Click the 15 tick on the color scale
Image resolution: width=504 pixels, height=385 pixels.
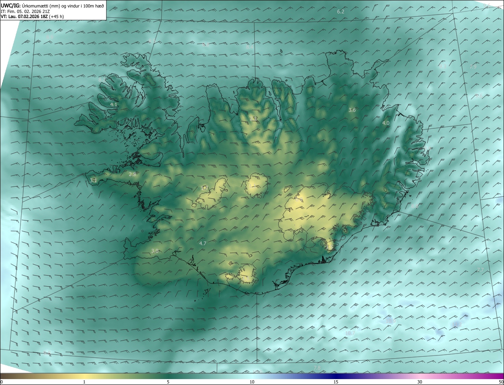click(336, 382)
